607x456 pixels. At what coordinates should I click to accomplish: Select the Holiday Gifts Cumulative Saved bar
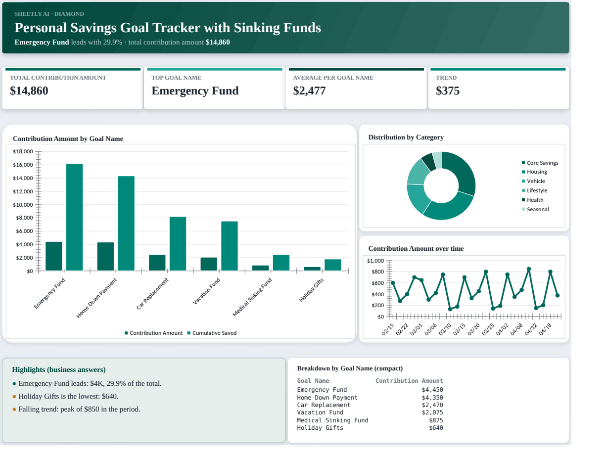pos(333,265)
